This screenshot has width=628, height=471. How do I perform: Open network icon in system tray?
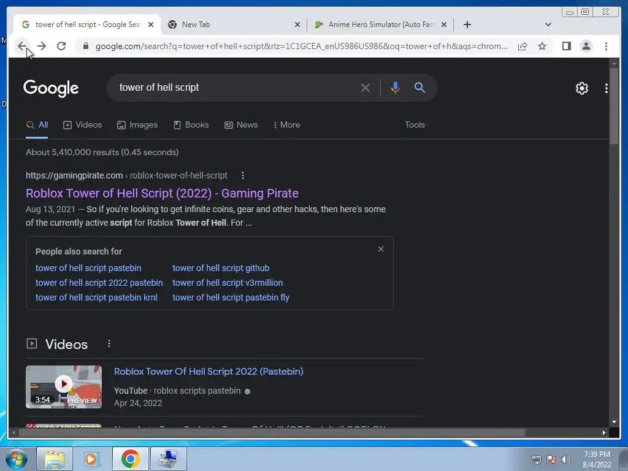[x=536, y=459]
